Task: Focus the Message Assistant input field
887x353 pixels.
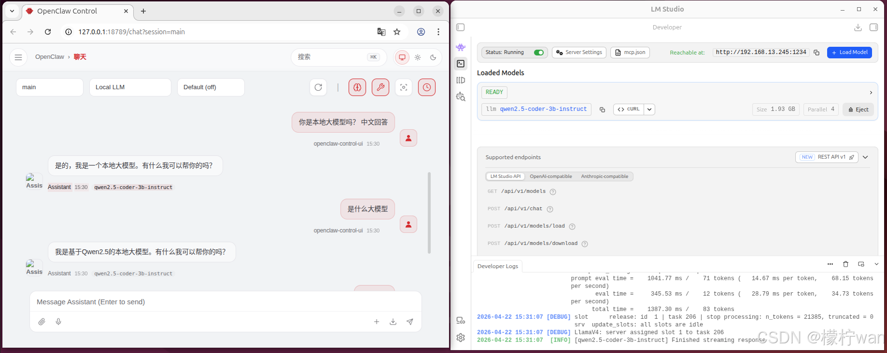Action: pos(226,302)
